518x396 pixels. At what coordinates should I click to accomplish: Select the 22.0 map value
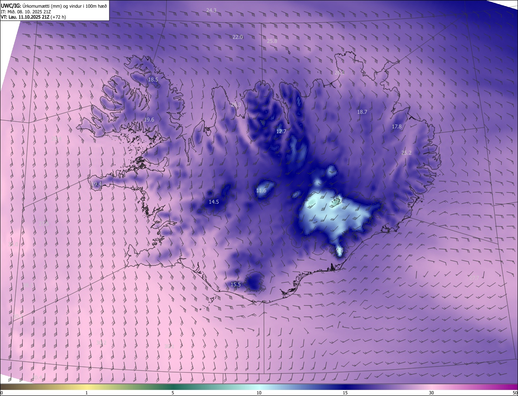click(238, 37)
